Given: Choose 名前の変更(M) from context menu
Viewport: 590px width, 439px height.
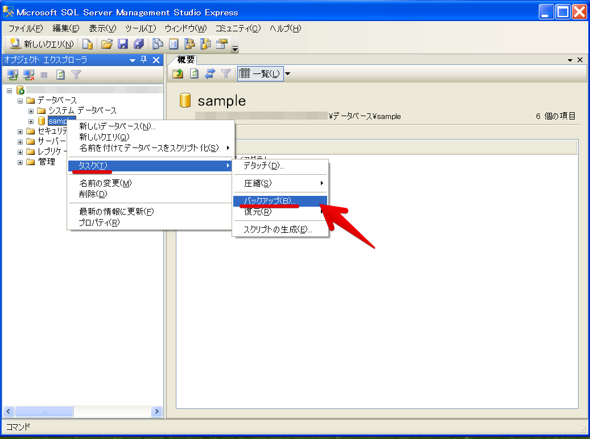Looking at the screenshot, I should click(150, 183).
